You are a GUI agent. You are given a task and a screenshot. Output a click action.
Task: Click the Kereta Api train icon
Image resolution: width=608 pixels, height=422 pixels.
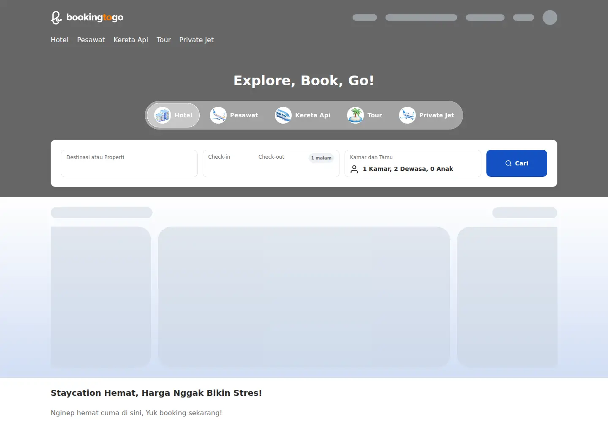pos(283,115)
